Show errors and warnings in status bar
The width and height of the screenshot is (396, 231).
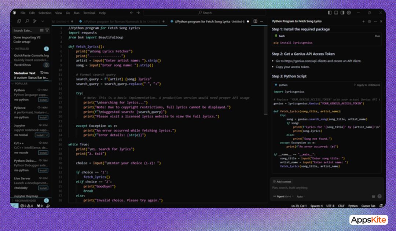click(x=27, y=206)
